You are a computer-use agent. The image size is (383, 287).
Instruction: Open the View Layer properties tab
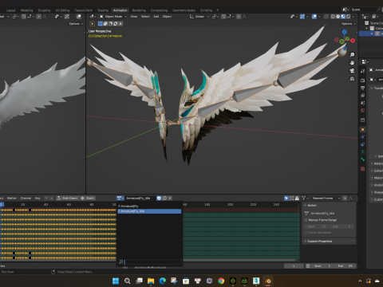(x=362, y=95)
